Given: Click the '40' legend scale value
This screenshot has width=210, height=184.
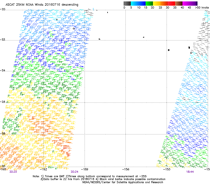Looking at the screenshot, I should (182, 8).
